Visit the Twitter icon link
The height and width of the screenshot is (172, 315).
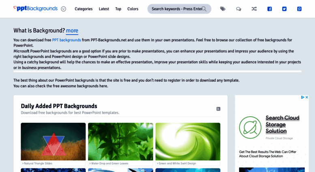[x=284, y=9]
